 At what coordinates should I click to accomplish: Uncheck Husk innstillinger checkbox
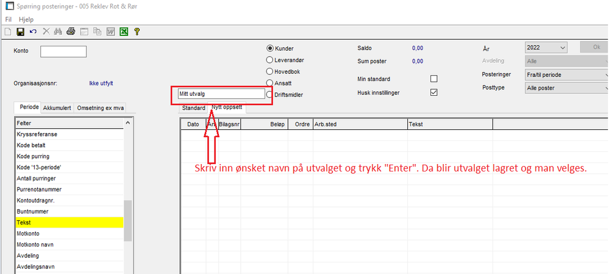coord(434,93)
